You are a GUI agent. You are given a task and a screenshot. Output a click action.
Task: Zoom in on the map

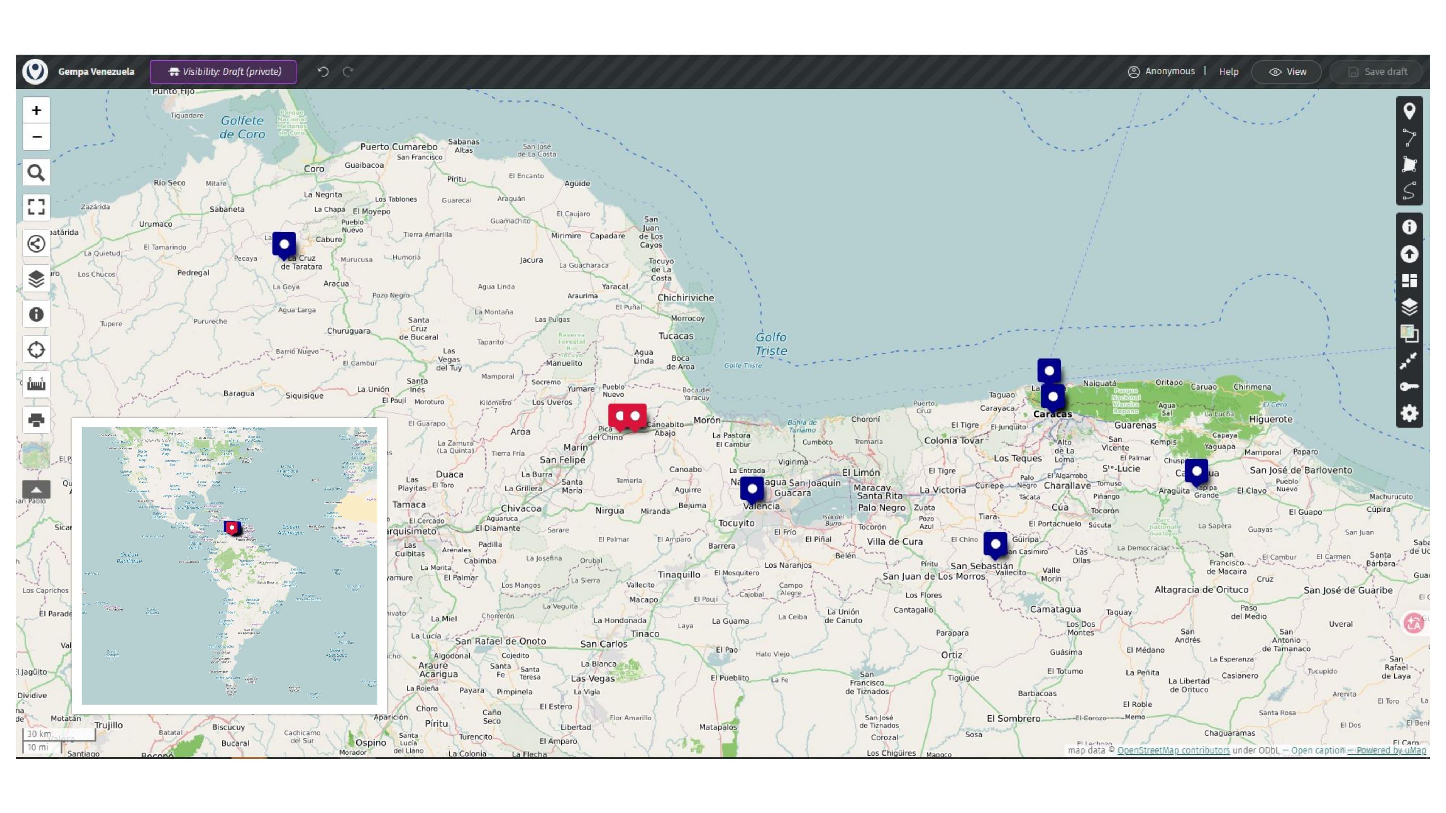(x=36, y=110)
